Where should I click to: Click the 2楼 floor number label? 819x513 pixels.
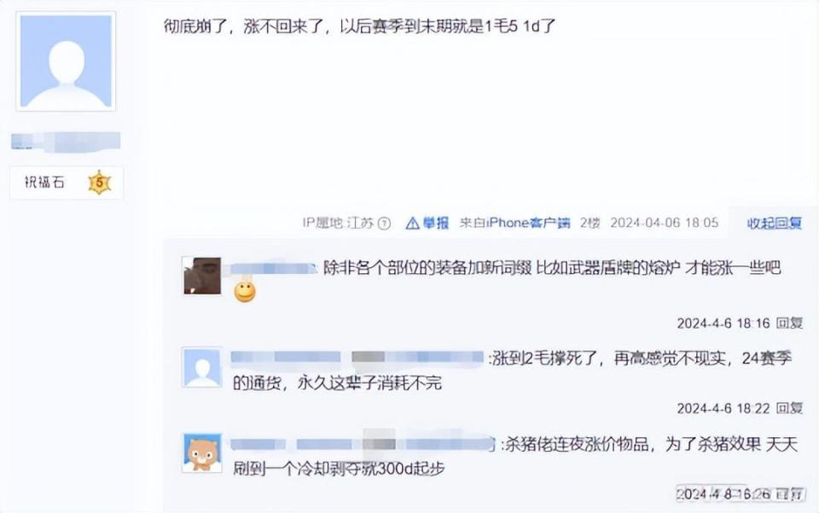(x=590, y=223)
